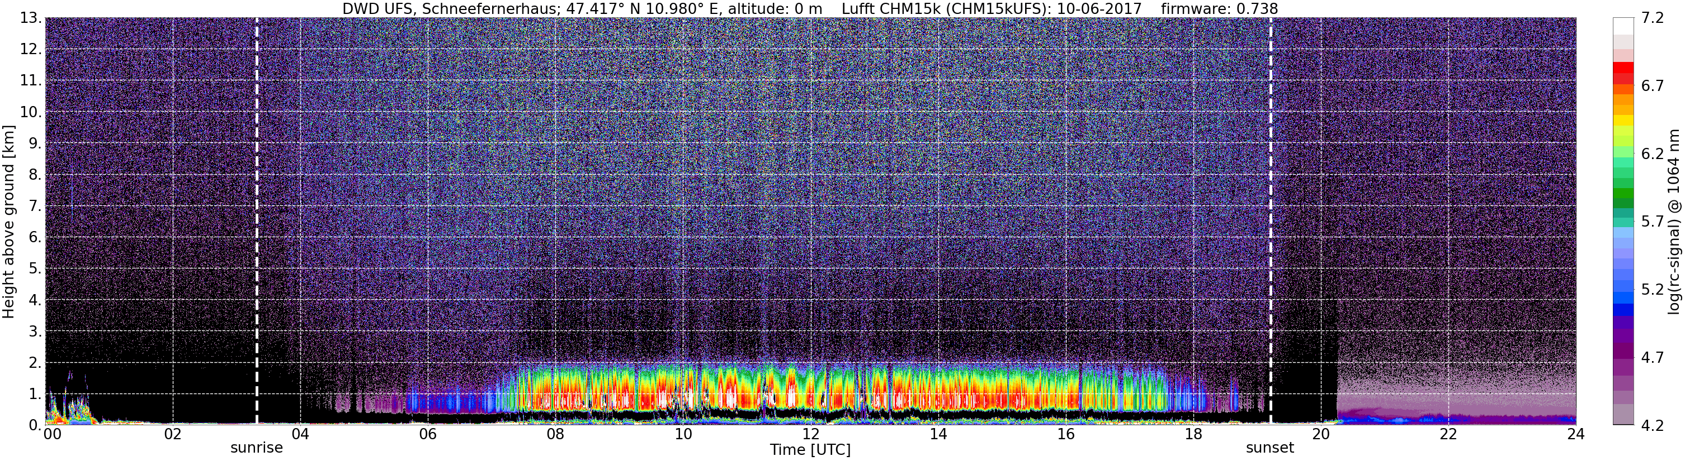Click "DWD UFS, Schneefernerhaus" in the title
The width and height of the screenshot is (1685, 461).
450,8
